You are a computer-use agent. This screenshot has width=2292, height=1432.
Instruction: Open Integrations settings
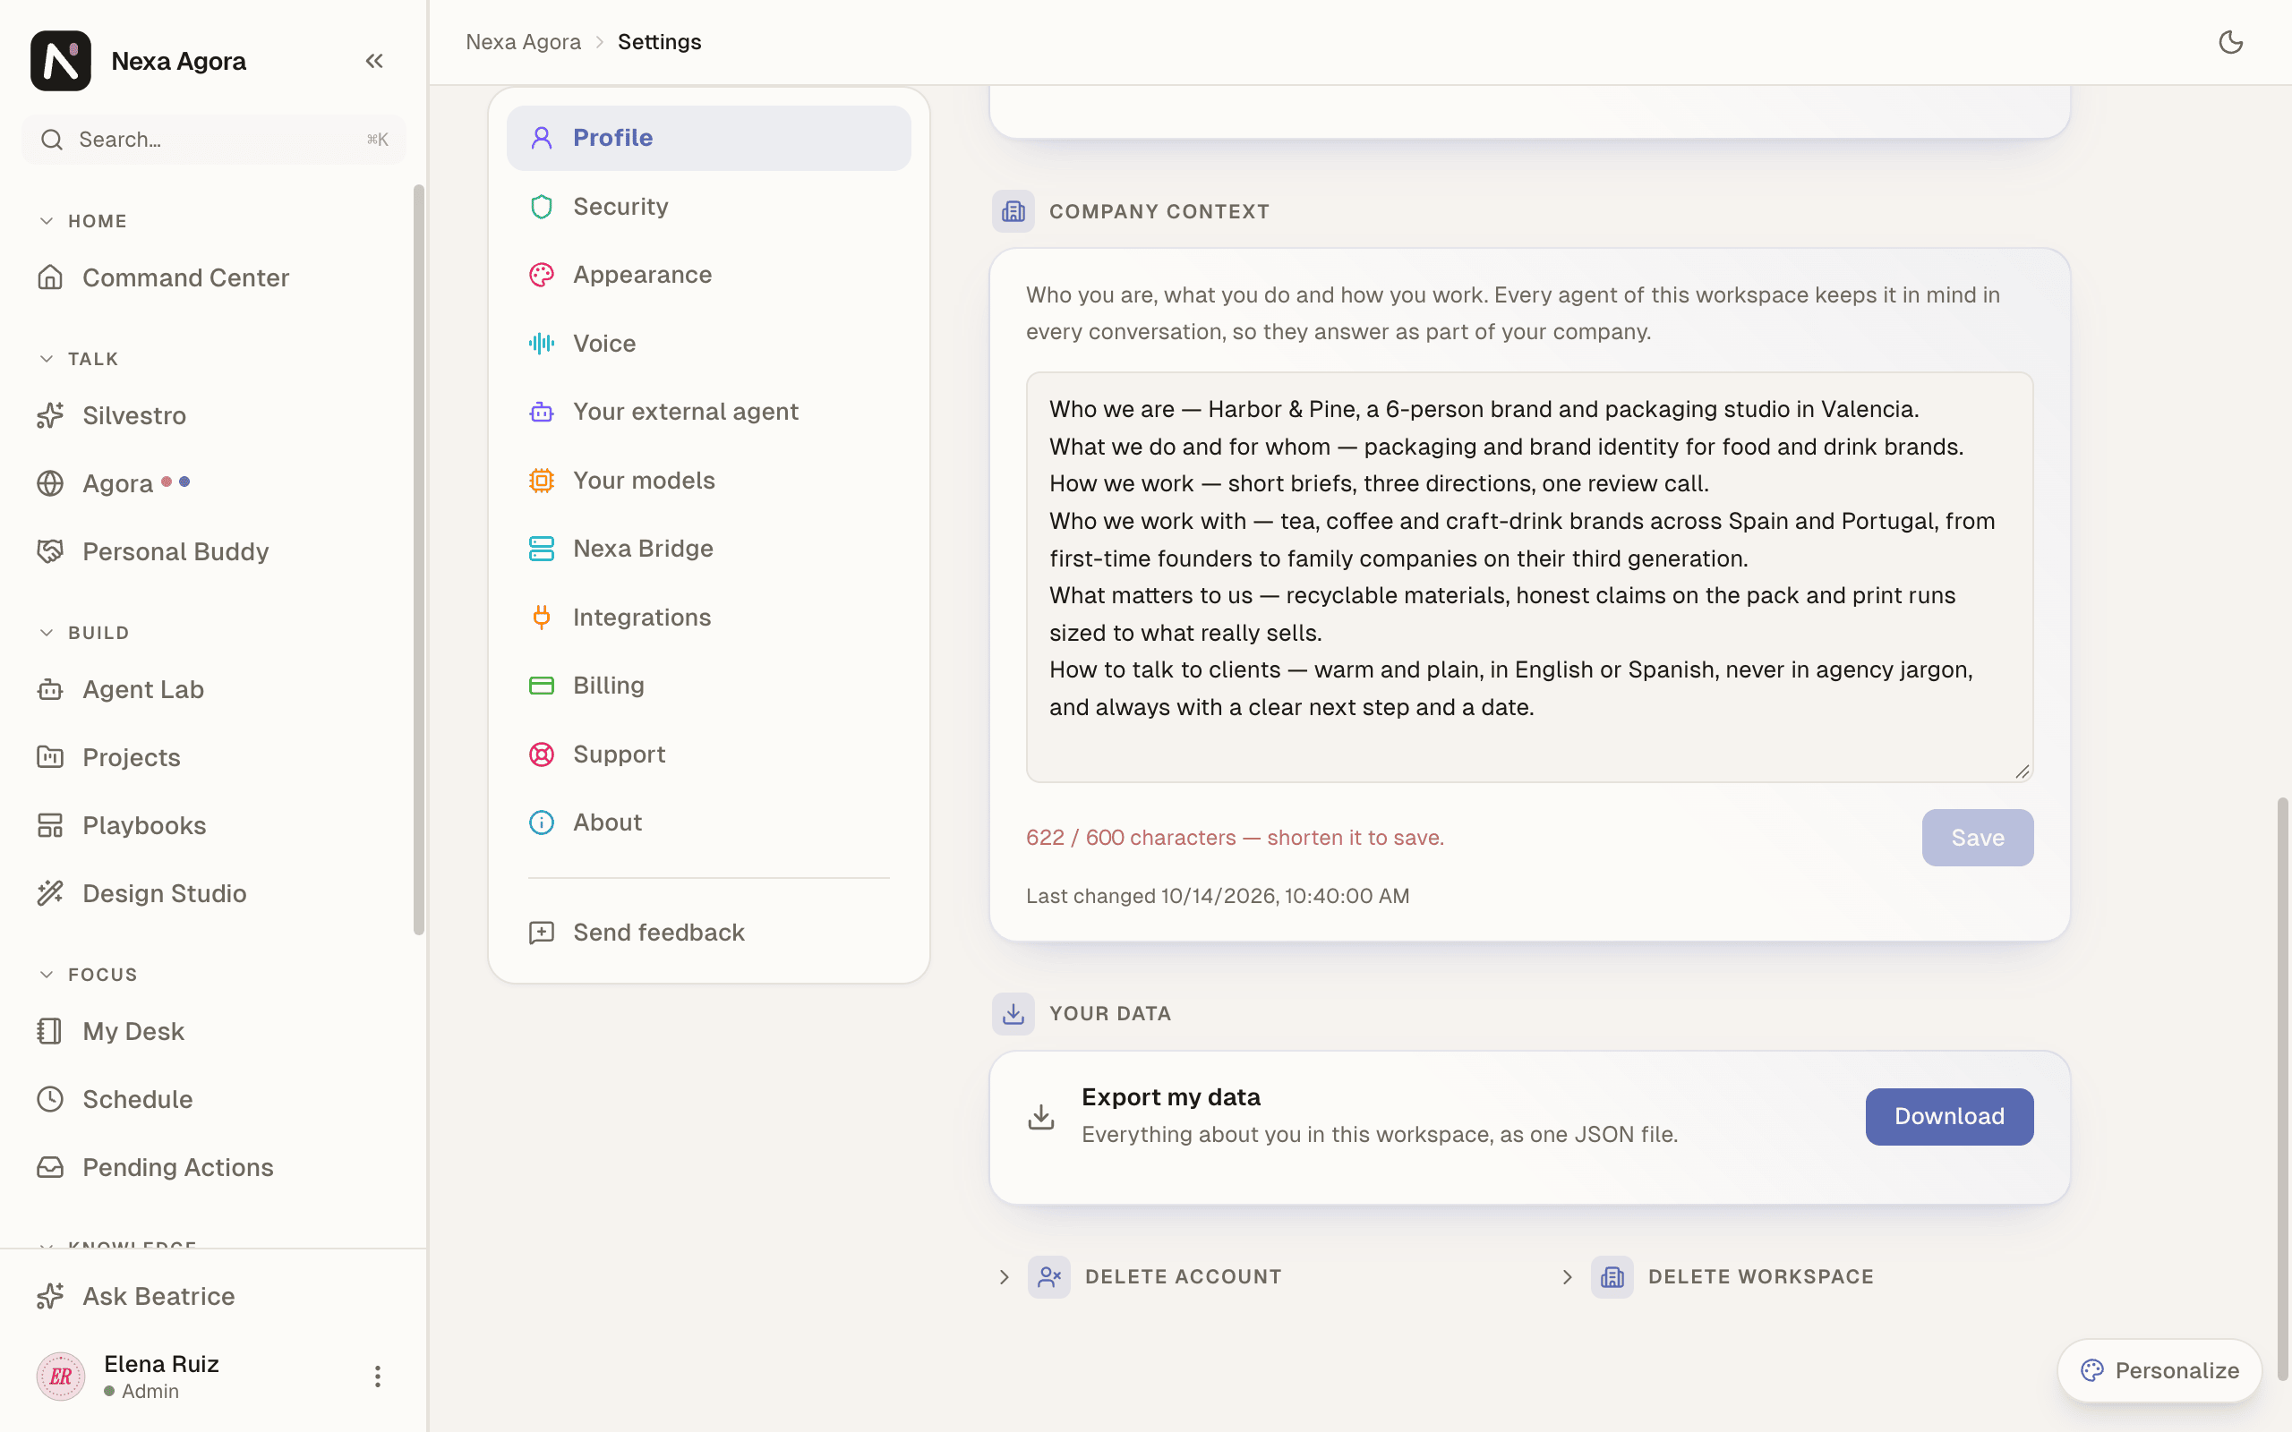point(708,618)
